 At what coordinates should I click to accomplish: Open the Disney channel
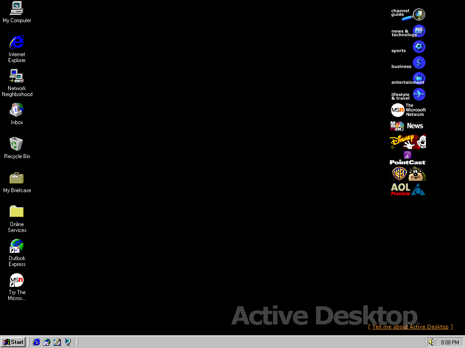point(408,142)
